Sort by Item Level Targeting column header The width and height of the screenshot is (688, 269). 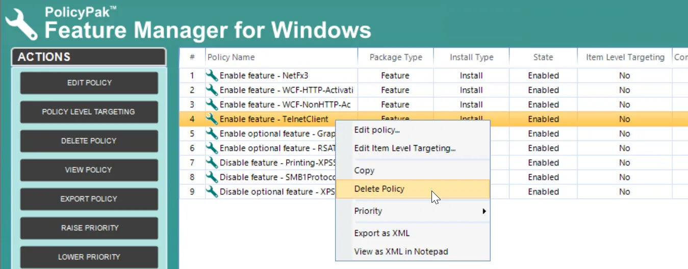[625, 58]
